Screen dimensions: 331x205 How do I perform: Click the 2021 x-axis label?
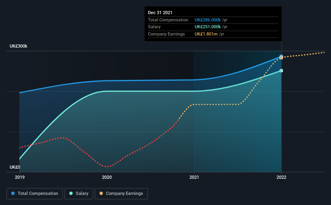coord(194,177)
